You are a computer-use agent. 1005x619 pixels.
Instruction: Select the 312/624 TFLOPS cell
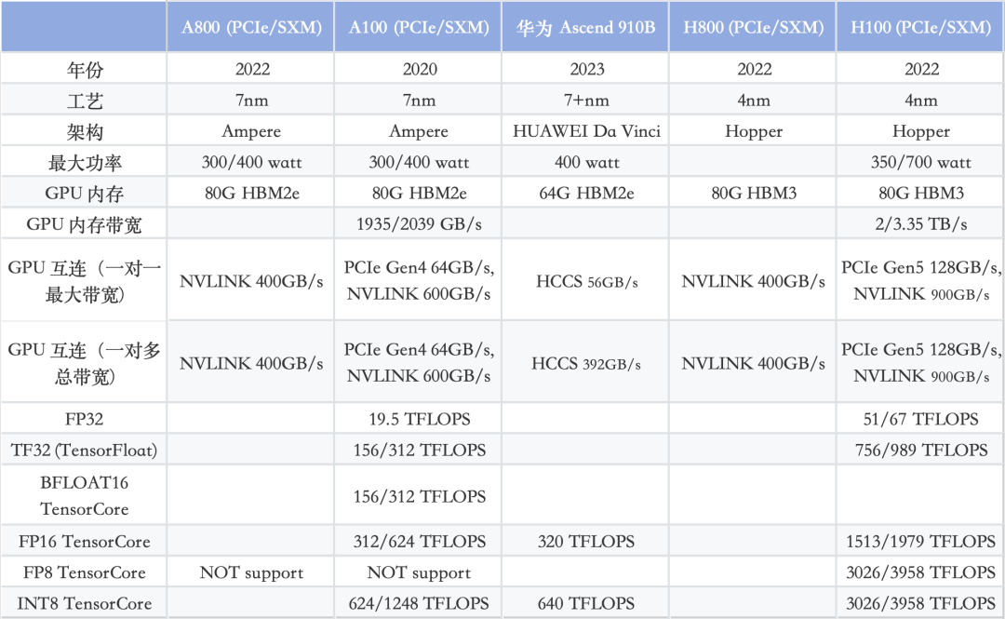click(419, 542)
